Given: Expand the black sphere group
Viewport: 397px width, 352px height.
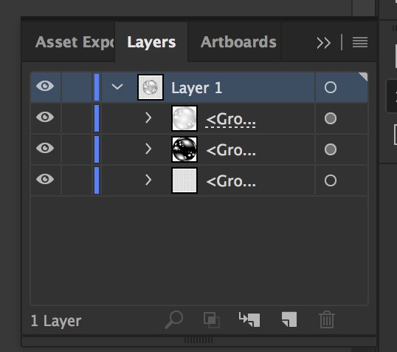Looking at the screenshot, I should point(148,149).
